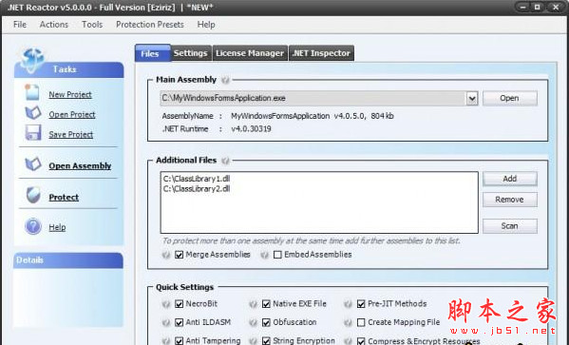Click help icon beside Native EXE File
569x345 pixels.
pos(254,304)
